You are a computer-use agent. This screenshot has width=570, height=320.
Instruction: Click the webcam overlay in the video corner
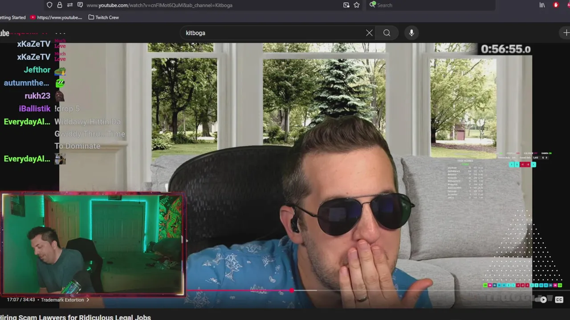pos(93,244)
